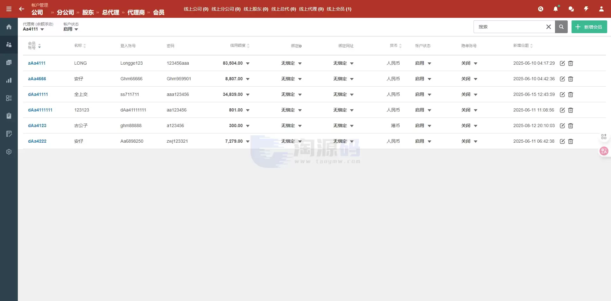Sort by 货币 column header

[x=396, y=46]
